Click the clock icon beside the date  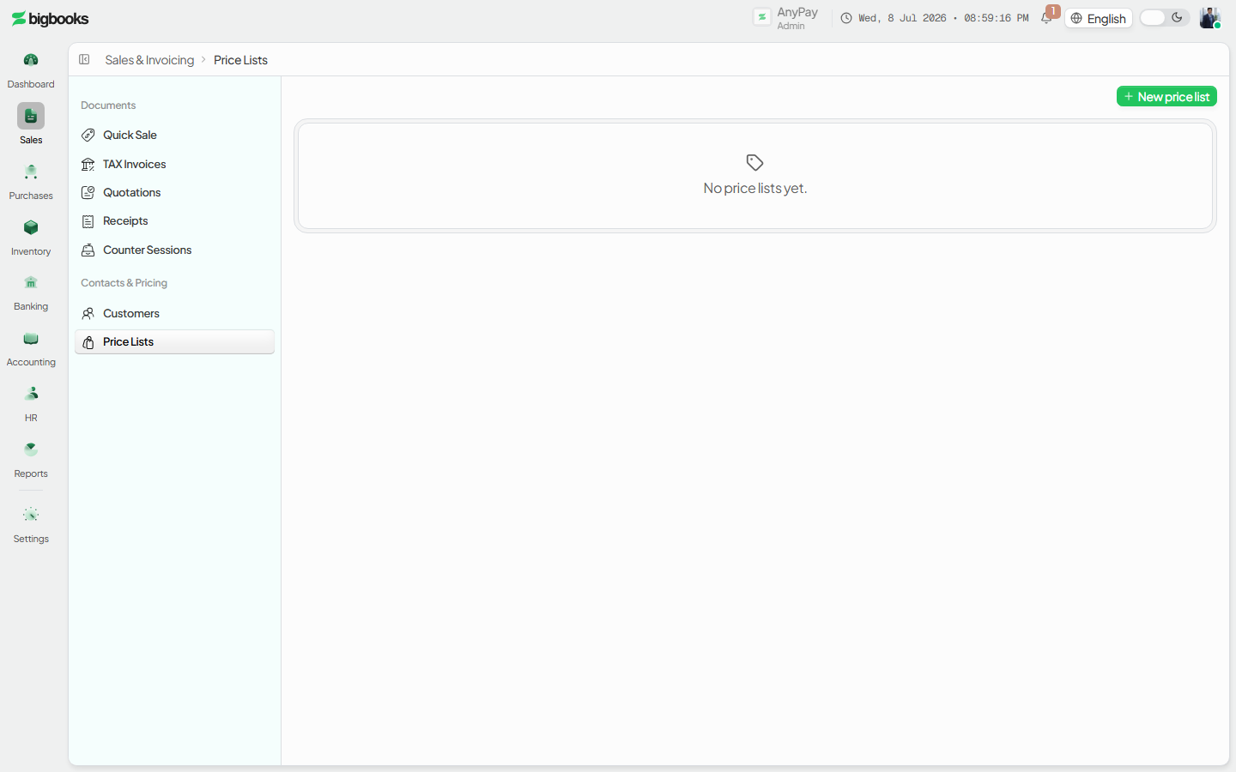click(846, 18)
